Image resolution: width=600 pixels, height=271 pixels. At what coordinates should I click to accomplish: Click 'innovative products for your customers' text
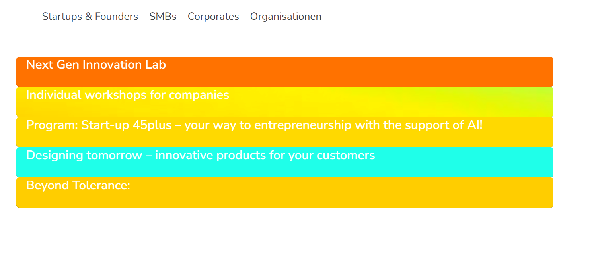[x=265, y=155]
